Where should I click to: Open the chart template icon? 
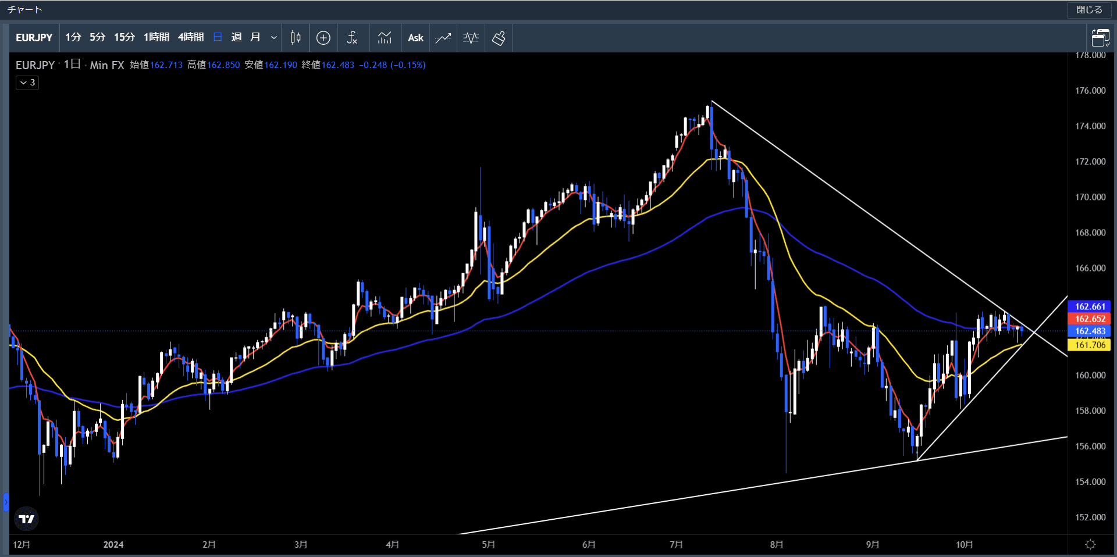click(x=385, y=38)
